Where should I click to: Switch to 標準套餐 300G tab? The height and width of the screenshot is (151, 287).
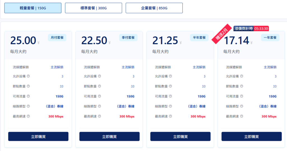[94, 8]
